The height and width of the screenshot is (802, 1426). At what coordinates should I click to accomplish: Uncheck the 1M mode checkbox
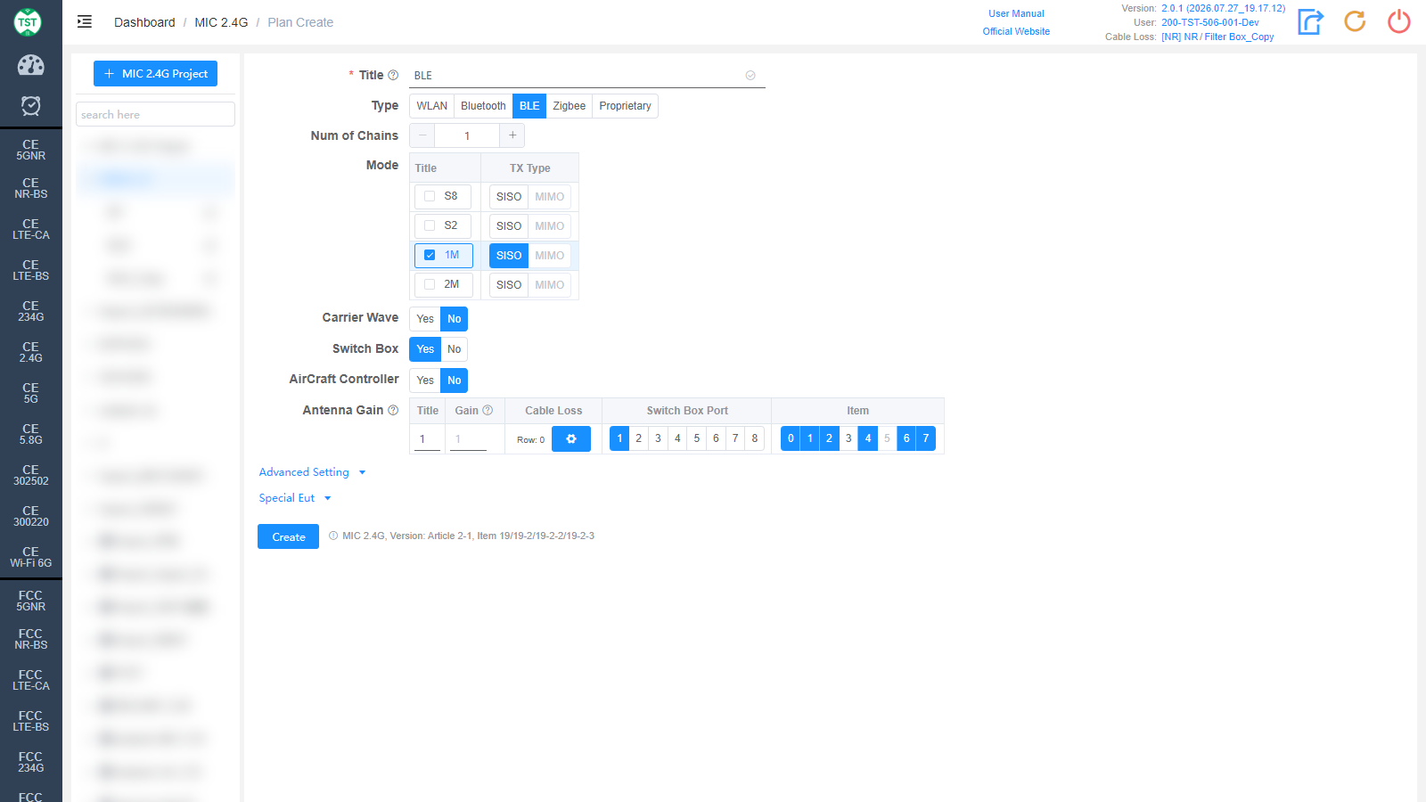[430, 255]
